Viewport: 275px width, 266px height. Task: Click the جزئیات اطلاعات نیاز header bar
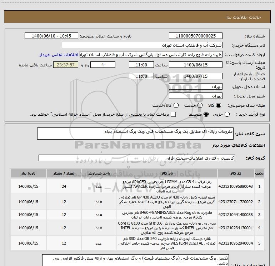[x=137, y=17]
